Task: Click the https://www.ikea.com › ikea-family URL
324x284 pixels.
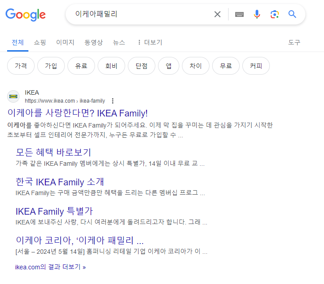Action: pyautogui.click(x=65, y=101)
